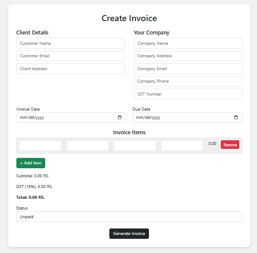The width and height of the screenshot is (257, 253).
Task: Remove the invoice item row
Action: tap(230, 145)
